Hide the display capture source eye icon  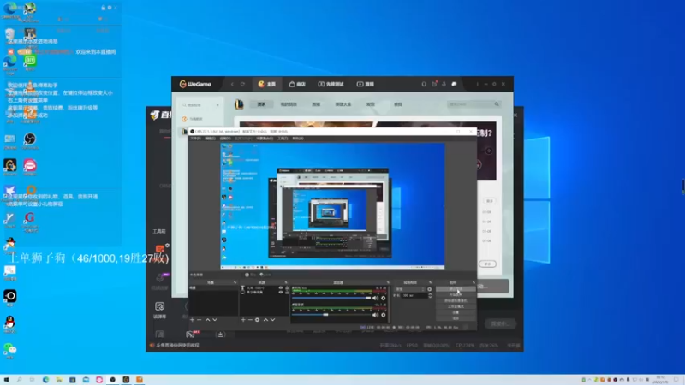click(x=281, y=292)
